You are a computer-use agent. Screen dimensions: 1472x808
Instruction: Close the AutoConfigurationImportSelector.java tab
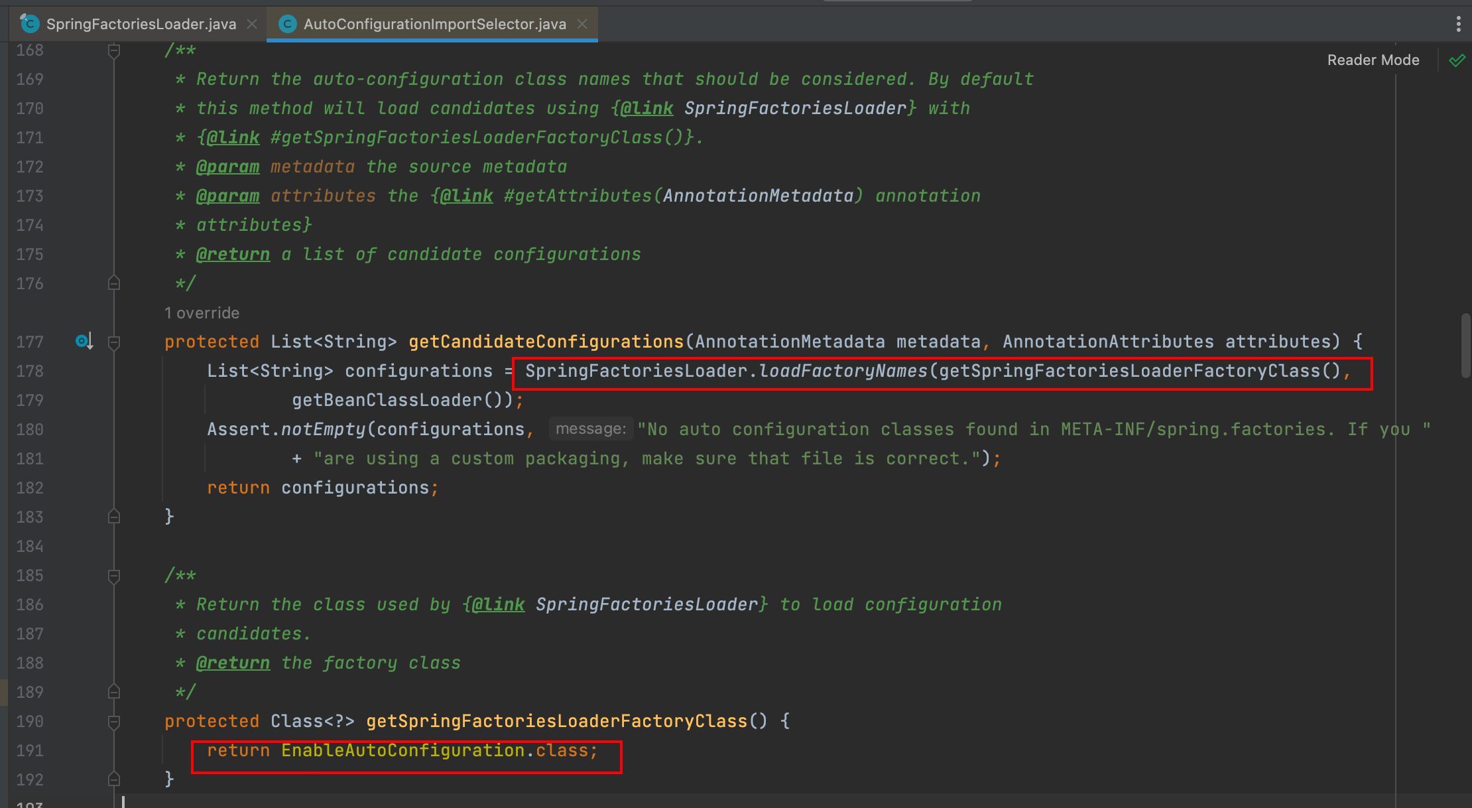coord(582,25)
